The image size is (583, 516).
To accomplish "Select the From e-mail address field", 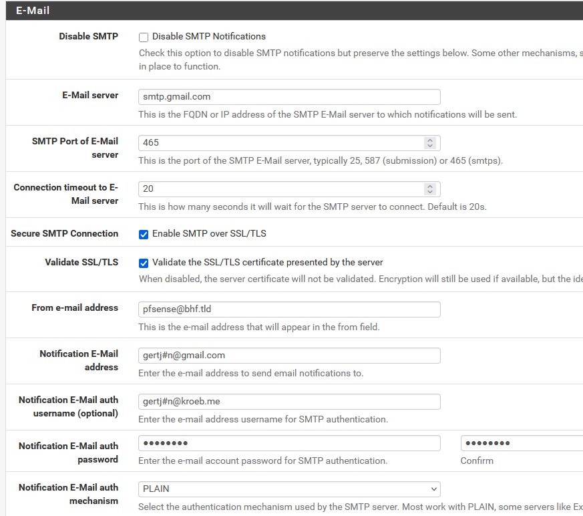I will [289, 309].
